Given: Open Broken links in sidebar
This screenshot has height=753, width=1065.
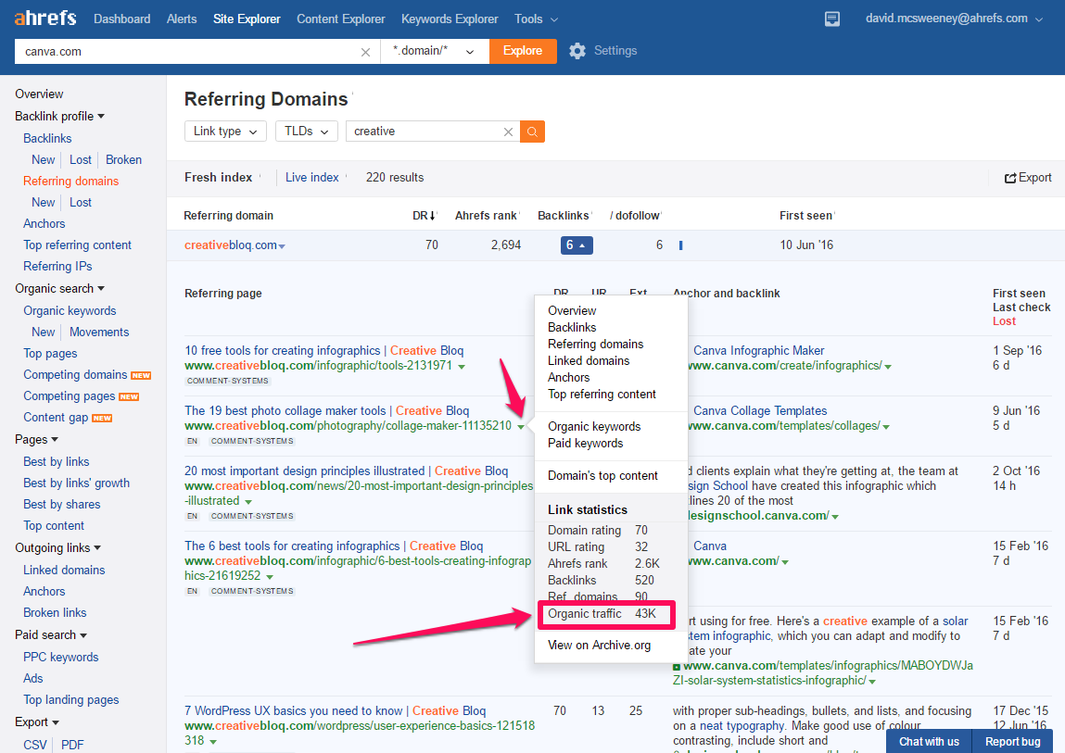Looking at the screenshot, I should pyautogui.click(x=55, y=612).
